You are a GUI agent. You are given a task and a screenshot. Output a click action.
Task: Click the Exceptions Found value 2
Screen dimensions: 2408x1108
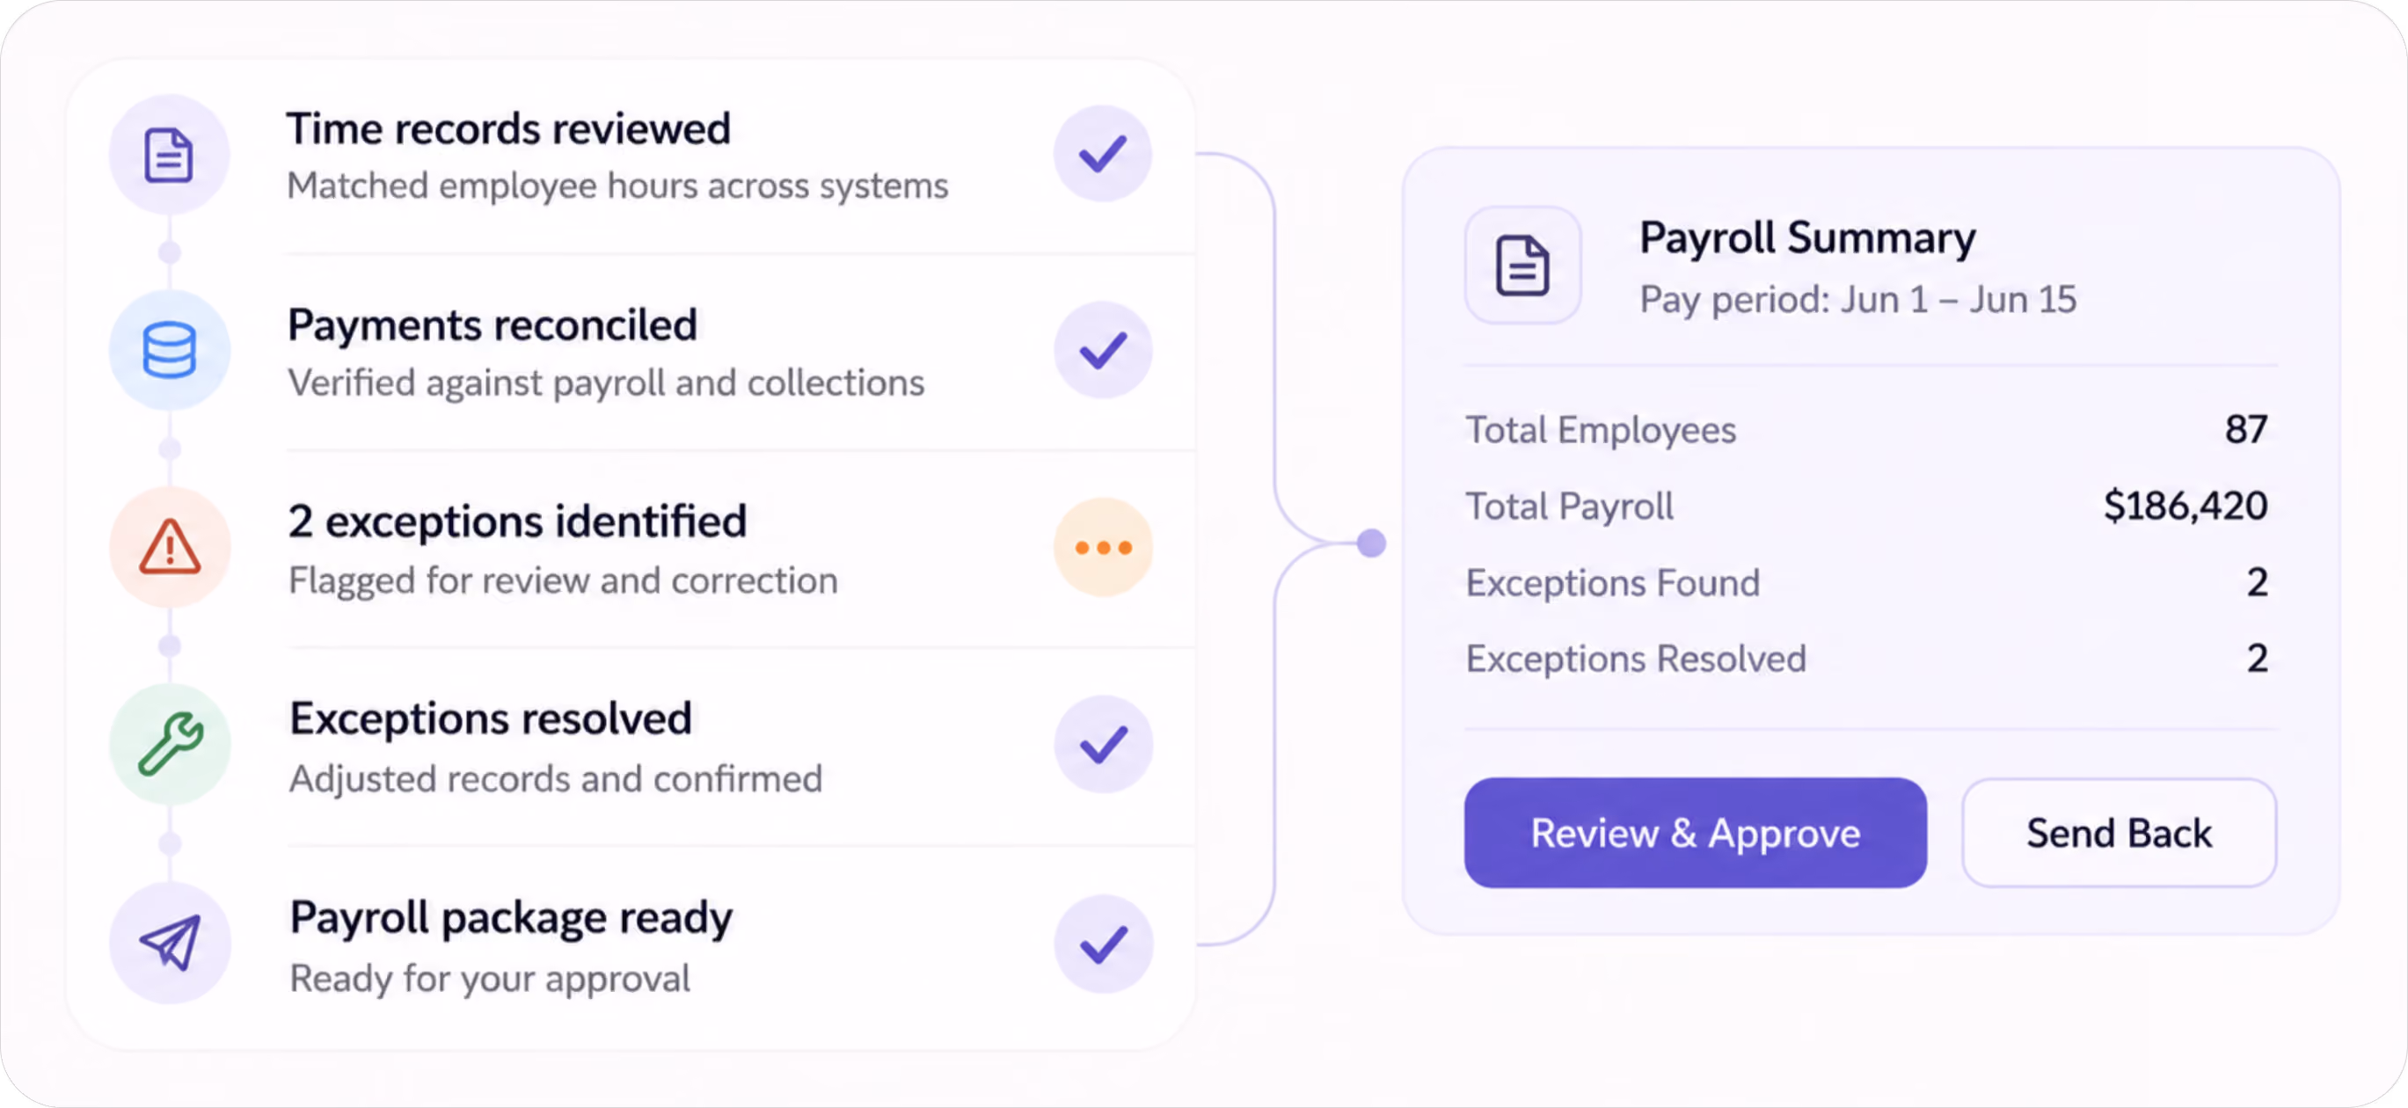tap(2258, 581)
